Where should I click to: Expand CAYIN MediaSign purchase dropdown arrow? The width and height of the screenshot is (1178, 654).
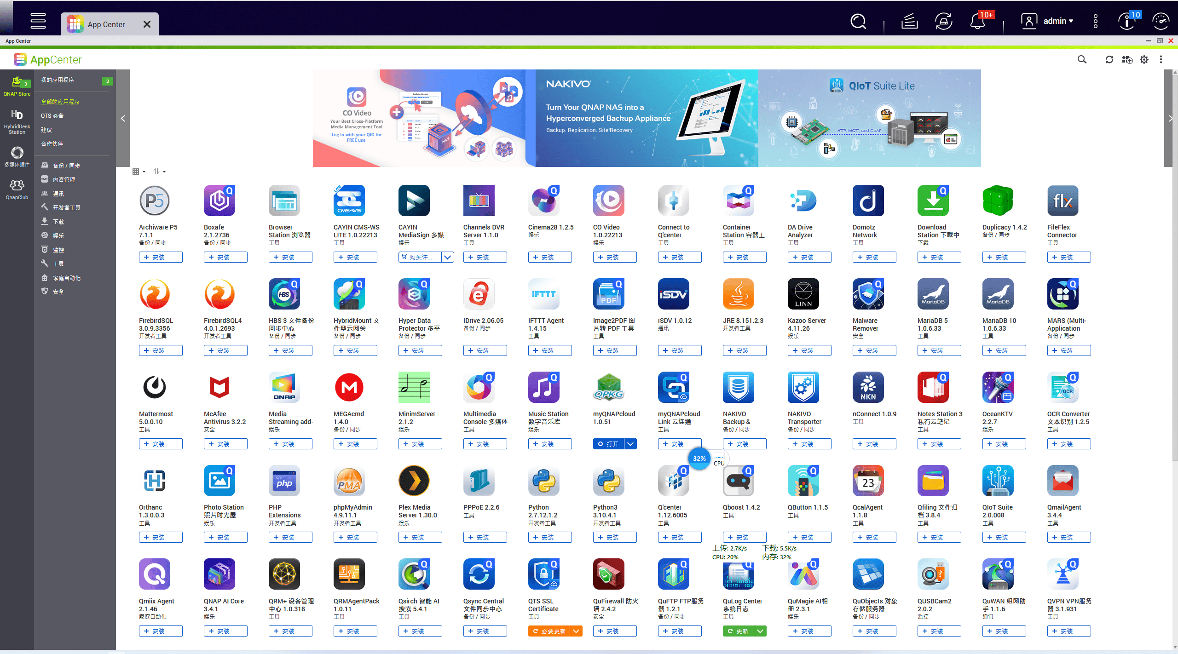[448, 257]
